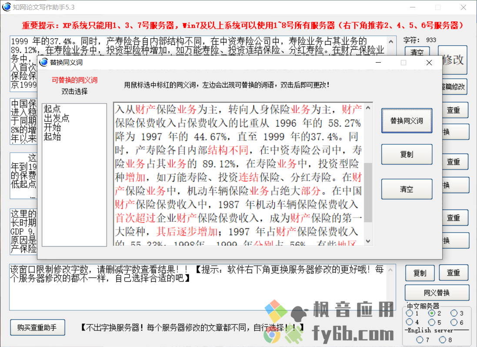
Task: Click scrollbar thumb of synonym text area
Action: point(368,192)
